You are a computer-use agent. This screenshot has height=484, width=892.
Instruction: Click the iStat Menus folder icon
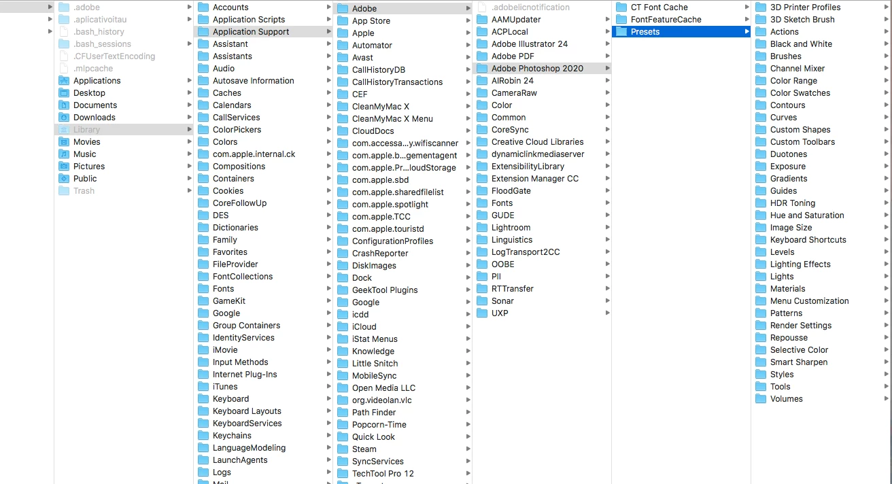[343, 339]
